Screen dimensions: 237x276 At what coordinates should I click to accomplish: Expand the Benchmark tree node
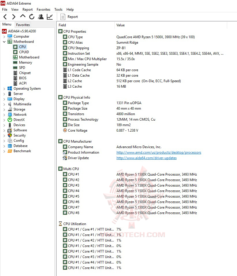4,151
